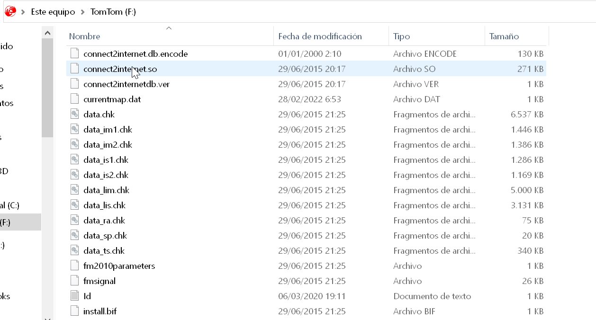Screen dimensions: 596x320
Task: Click the '6.537 KB' size value
Action: coord(527,114)
